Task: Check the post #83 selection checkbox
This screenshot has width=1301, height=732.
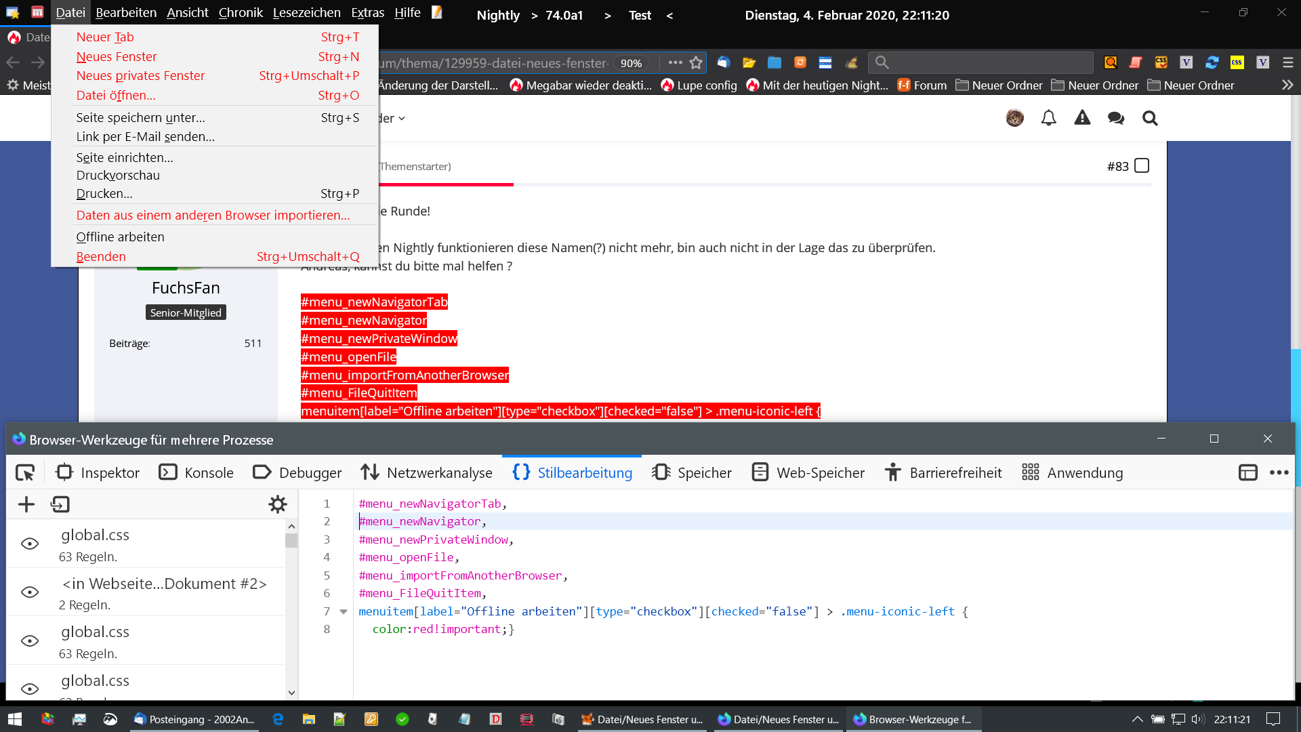Action: 1142,166
